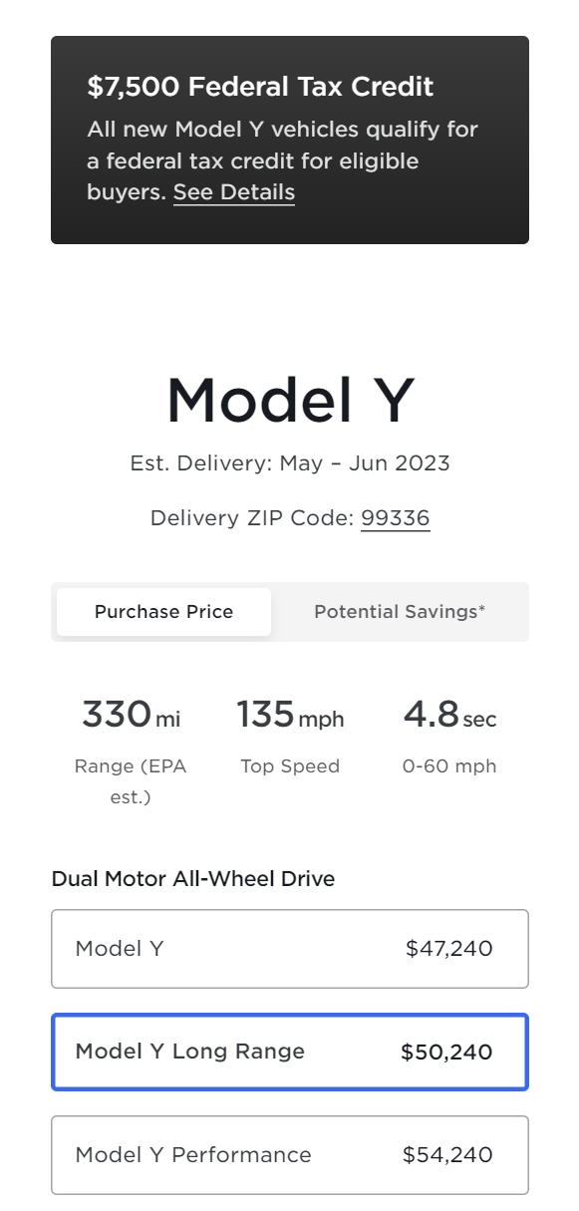579x1211 pixels.
Task: Select the base Model Y trim option
Action: [290, 949]
